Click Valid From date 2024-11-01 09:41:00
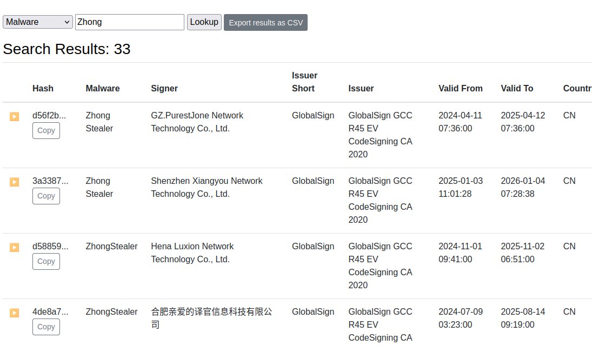The height and width of the screenshot is (345, 592). click(460, 253)
